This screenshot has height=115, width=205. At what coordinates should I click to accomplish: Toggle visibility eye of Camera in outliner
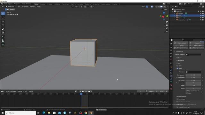point(201,13)
